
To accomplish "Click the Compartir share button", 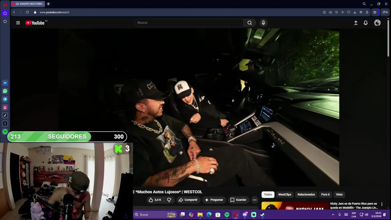I will 188,200.
